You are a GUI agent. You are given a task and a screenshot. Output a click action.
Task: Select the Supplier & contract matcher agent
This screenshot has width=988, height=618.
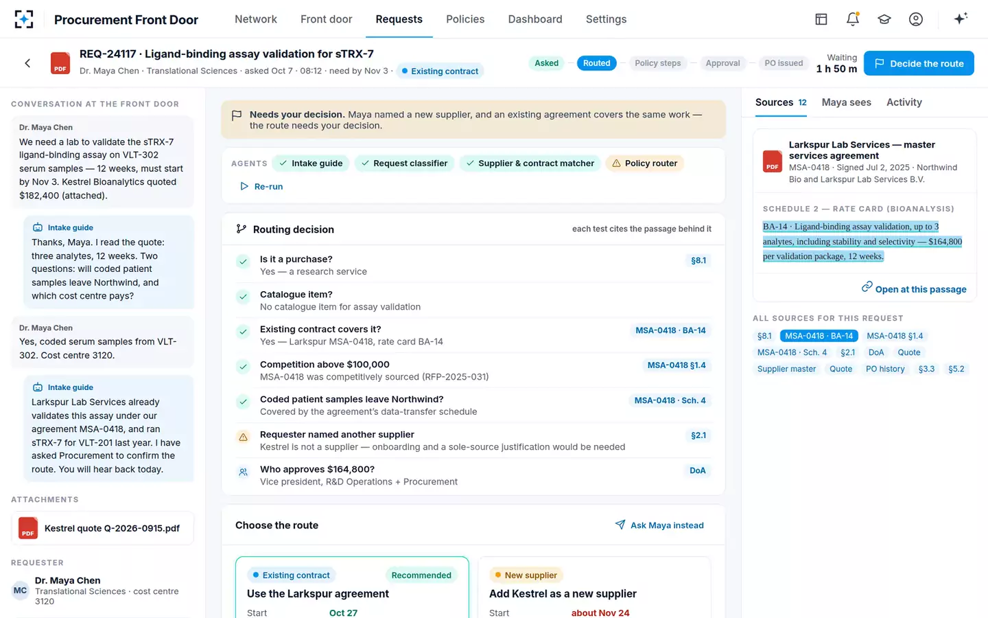click(x=529, y=163)
